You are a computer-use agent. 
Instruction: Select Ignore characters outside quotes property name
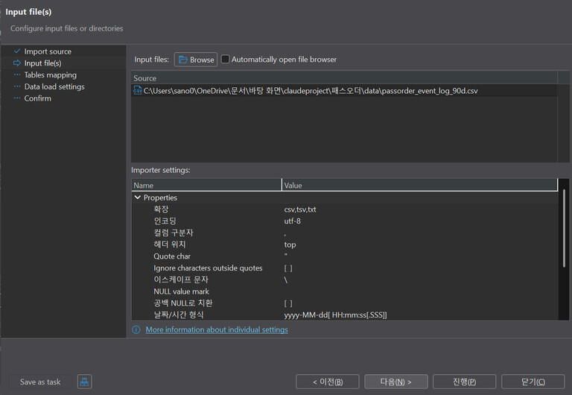[x=208, y=268]
